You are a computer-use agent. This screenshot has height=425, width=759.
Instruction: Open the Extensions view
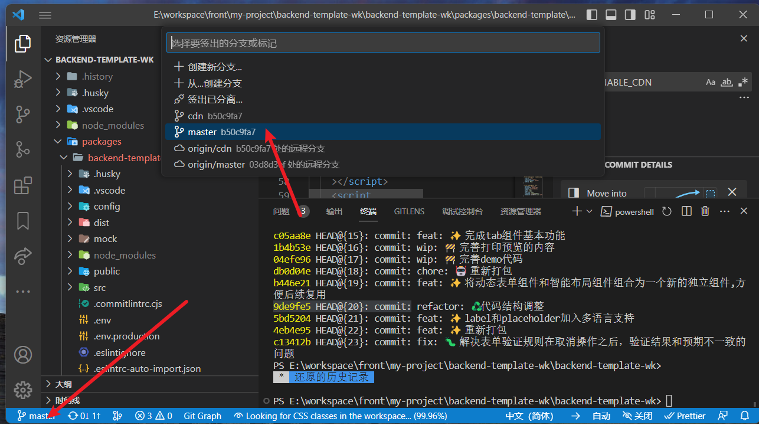[x=22, y=185]
